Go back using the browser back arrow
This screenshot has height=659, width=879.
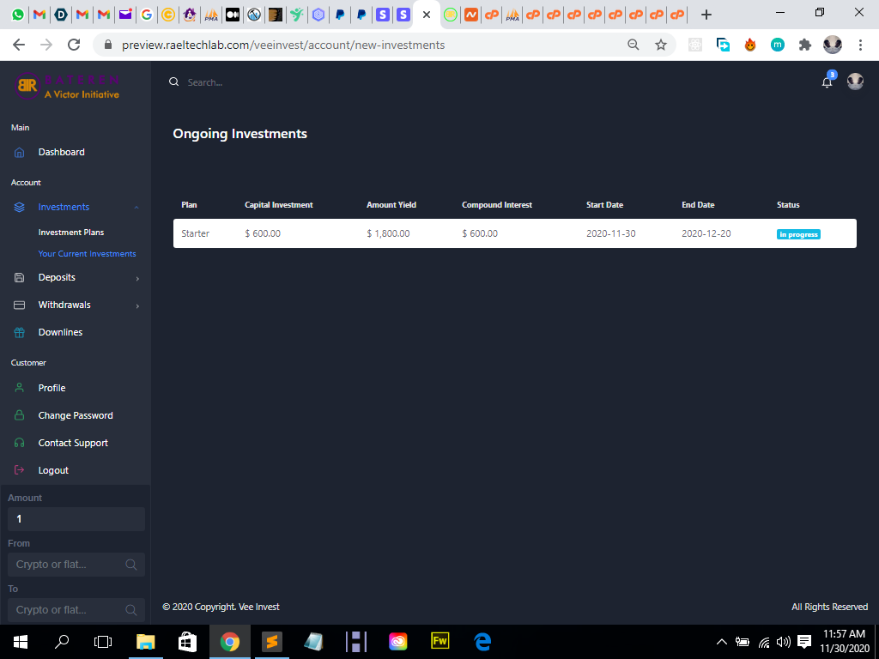click(x=19, y=45)
